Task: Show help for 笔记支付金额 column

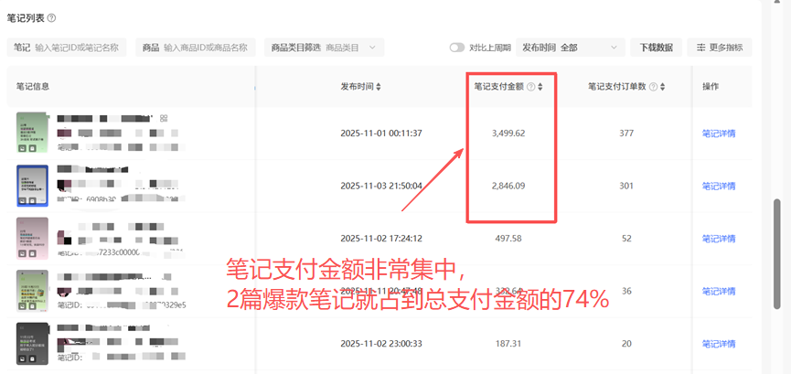Action: coord(530,87)
